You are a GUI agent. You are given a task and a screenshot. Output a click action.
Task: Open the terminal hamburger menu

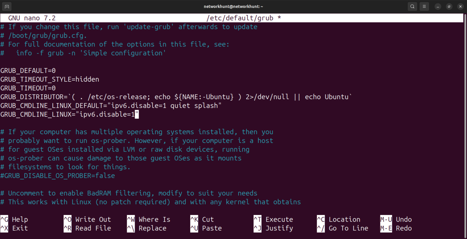424,6
